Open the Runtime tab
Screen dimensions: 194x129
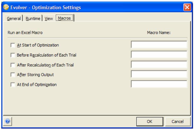tap(33, 18)
